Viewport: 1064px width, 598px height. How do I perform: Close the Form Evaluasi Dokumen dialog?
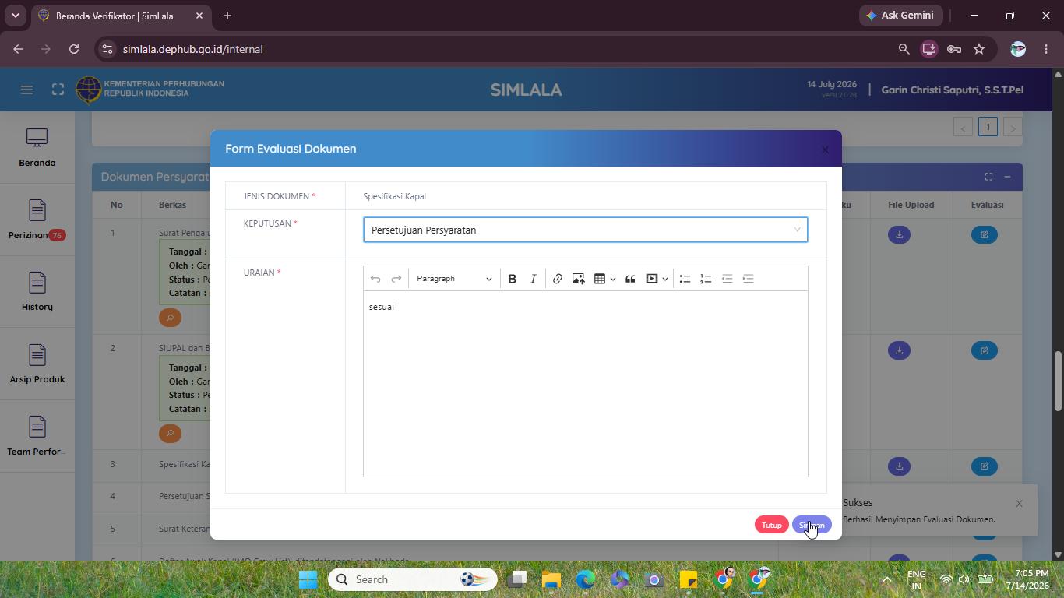(825, 149)
